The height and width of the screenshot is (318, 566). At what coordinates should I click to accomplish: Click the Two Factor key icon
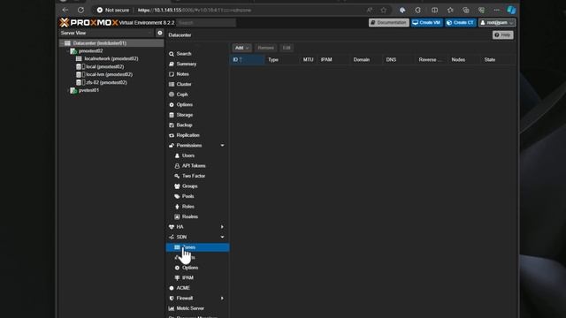(x=177, y=176)
